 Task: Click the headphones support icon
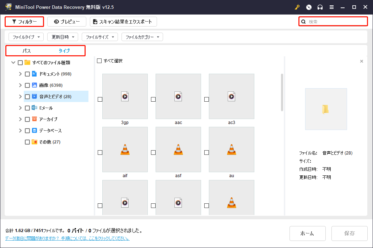click(x=320, y=7)
